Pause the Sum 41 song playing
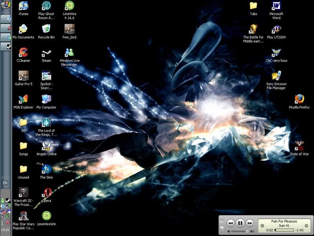The height and width of the screenshot is (236, 314). [239, 223]
